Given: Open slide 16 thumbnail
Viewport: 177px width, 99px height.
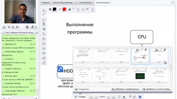Looking at the screenshot, I should [x=83, y=56].
